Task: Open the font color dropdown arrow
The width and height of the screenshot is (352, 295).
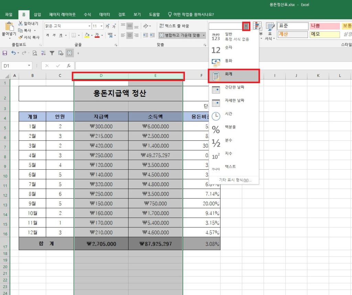Action: click(102, 35)
